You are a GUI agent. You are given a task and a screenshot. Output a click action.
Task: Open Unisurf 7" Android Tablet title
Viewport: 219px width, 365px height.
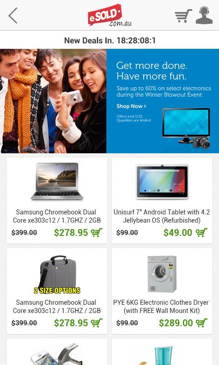162,216
